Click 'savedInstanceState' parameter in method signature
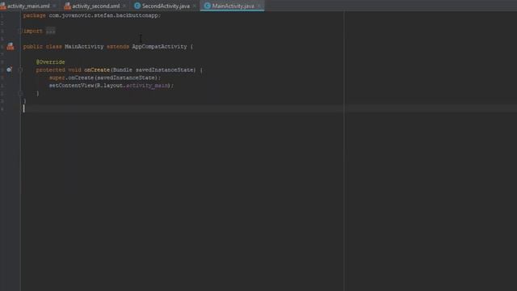 [x=165, y=70]
